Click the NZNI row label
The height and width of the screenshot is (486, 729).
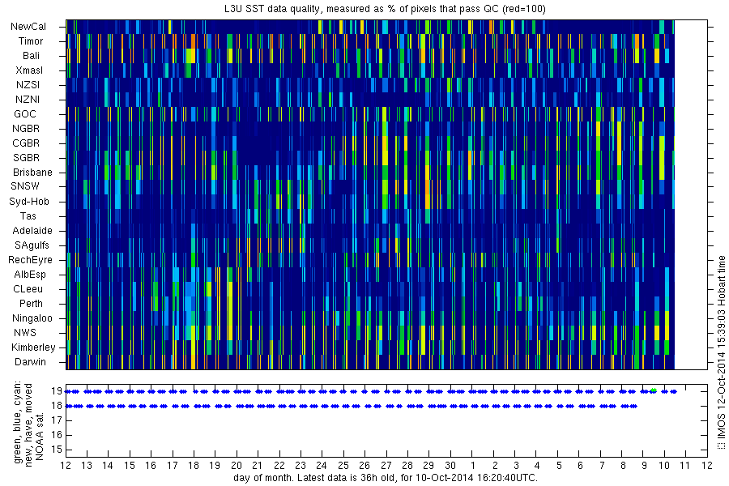28,99
